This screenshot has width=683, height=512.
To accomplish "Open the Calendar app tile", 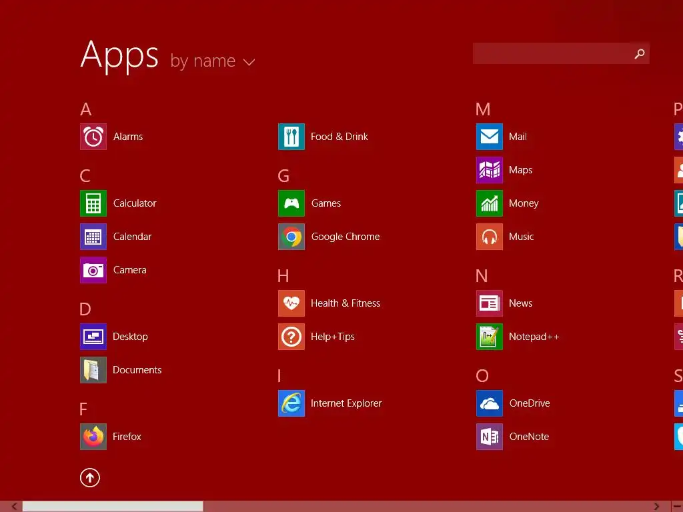I will coord(93,237).
